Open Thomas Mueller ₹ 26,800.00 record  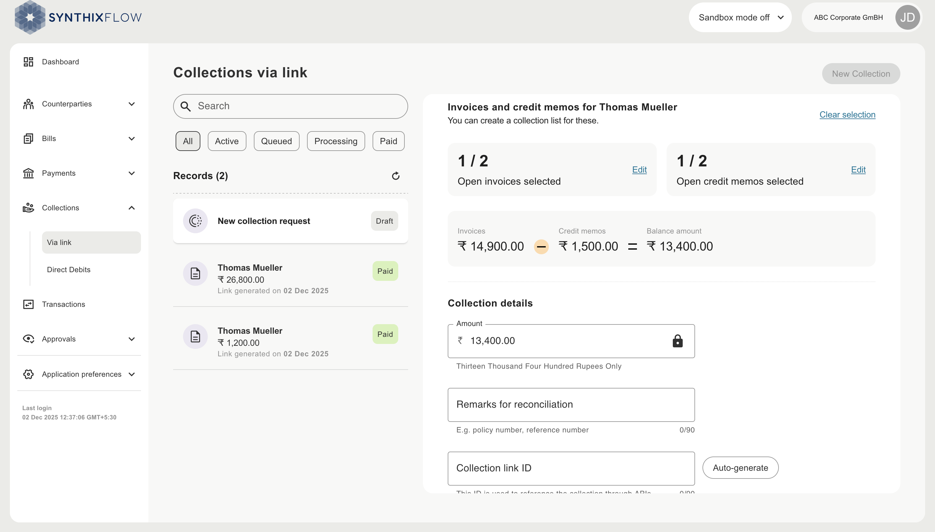click(x=290, y=278)
